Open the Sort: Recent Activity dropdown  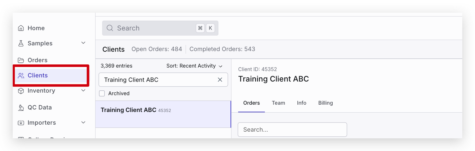pos(194,66)
